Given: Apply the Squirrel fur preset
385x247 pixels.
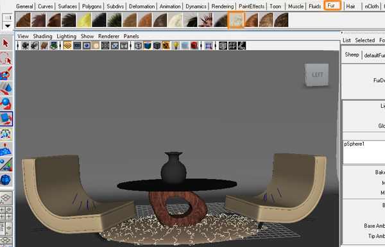Looking at the screenshot, I should point(252,20).
